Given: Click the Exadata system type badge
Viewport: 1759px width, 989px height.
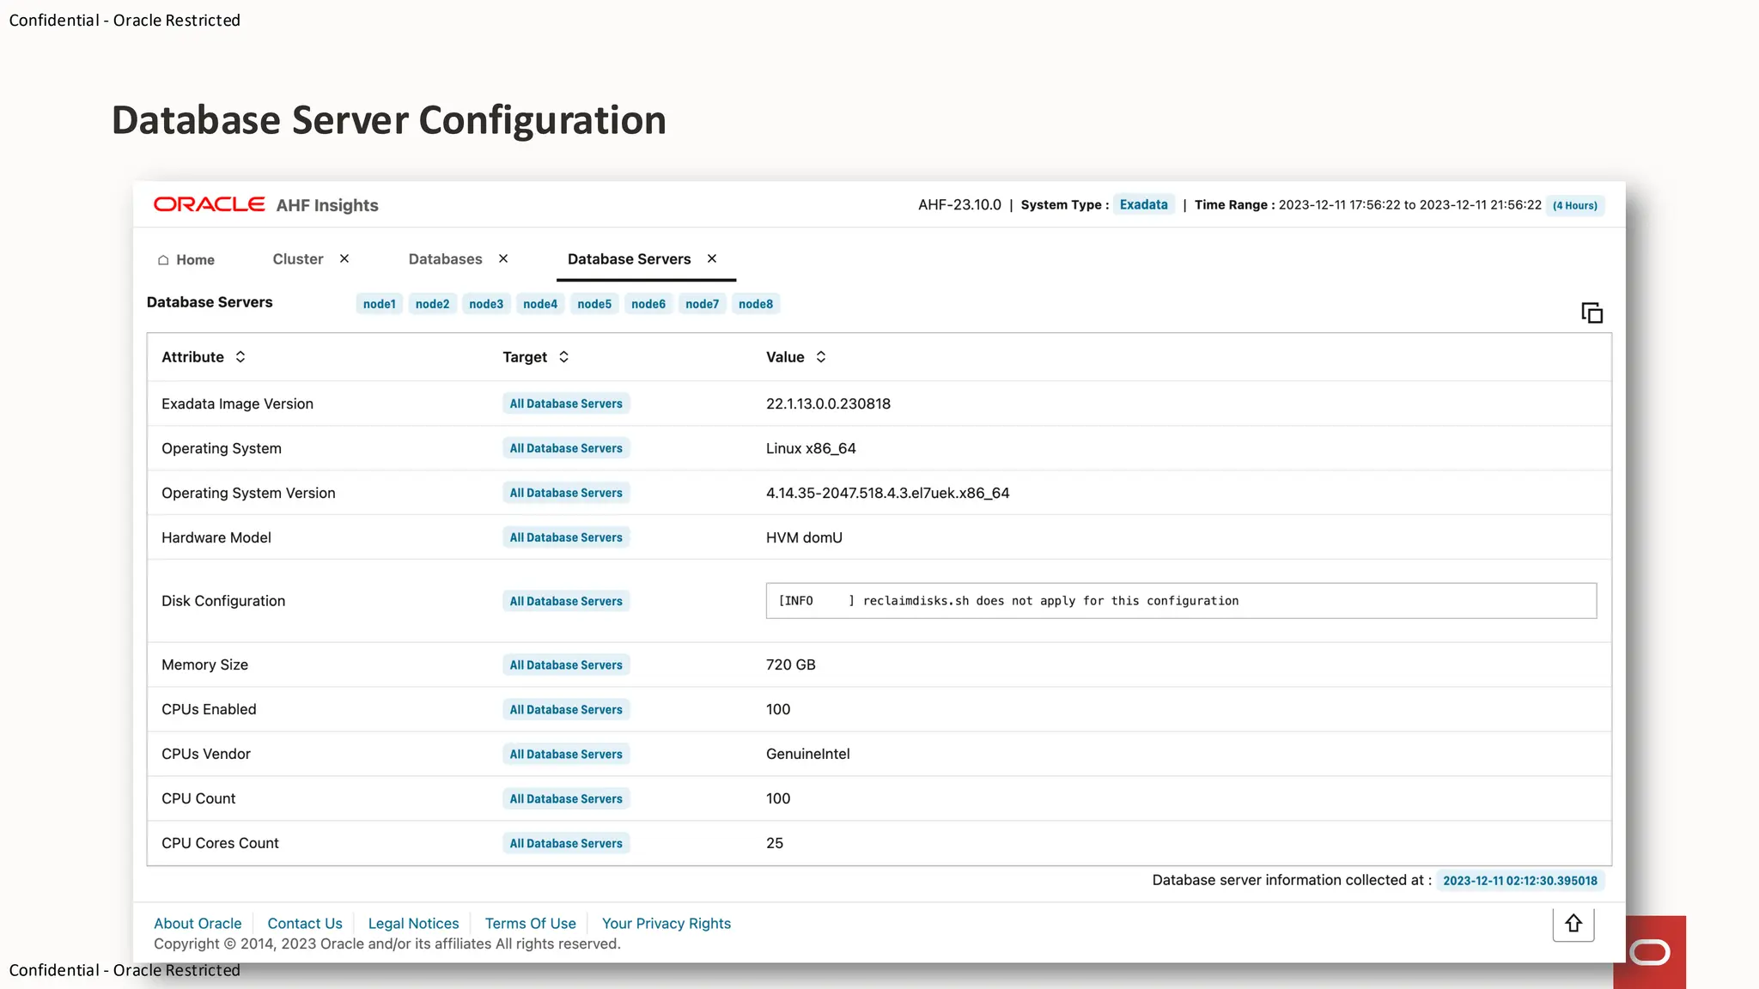Looking at the screenshot, I should pos(1144,204).
